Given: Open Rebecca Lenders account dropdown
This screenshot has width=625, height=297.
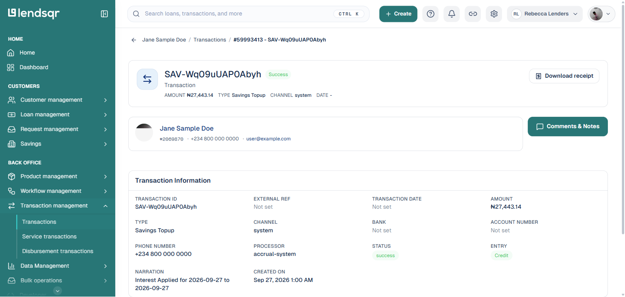Looking at the screenshot, I should (x=545, y=14).
